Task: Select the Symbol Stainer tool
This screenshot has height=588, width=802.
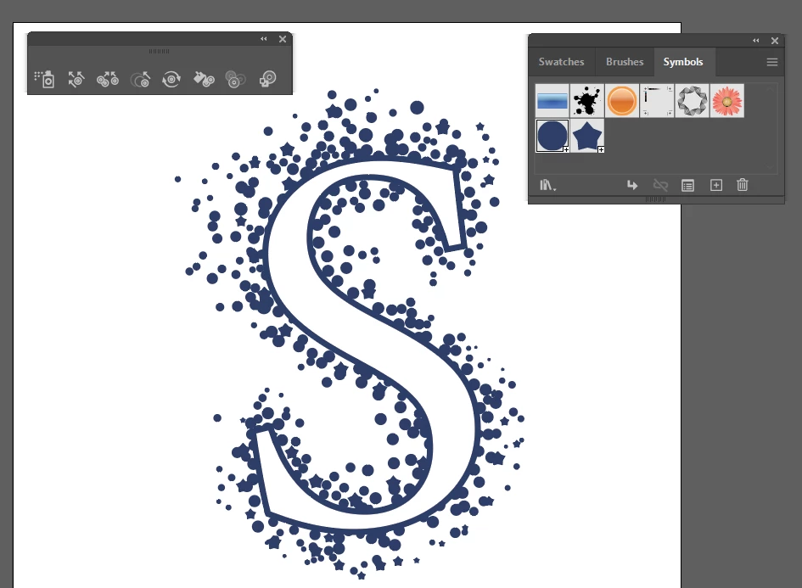Action: pyautogui.click(x=204, y=79)
